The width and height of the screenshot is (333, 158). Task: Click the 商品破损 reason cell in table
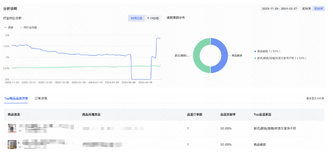tap(260, 145)
